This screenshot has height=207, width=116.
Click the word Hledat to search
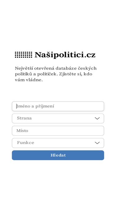pyautogui.click(x=58, y=155)
